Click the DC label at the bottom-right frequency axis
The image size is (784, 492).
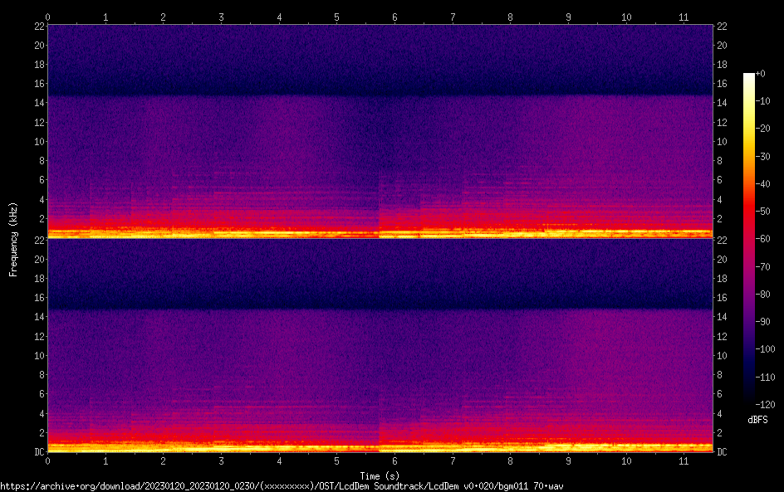(x=722, y=451)
